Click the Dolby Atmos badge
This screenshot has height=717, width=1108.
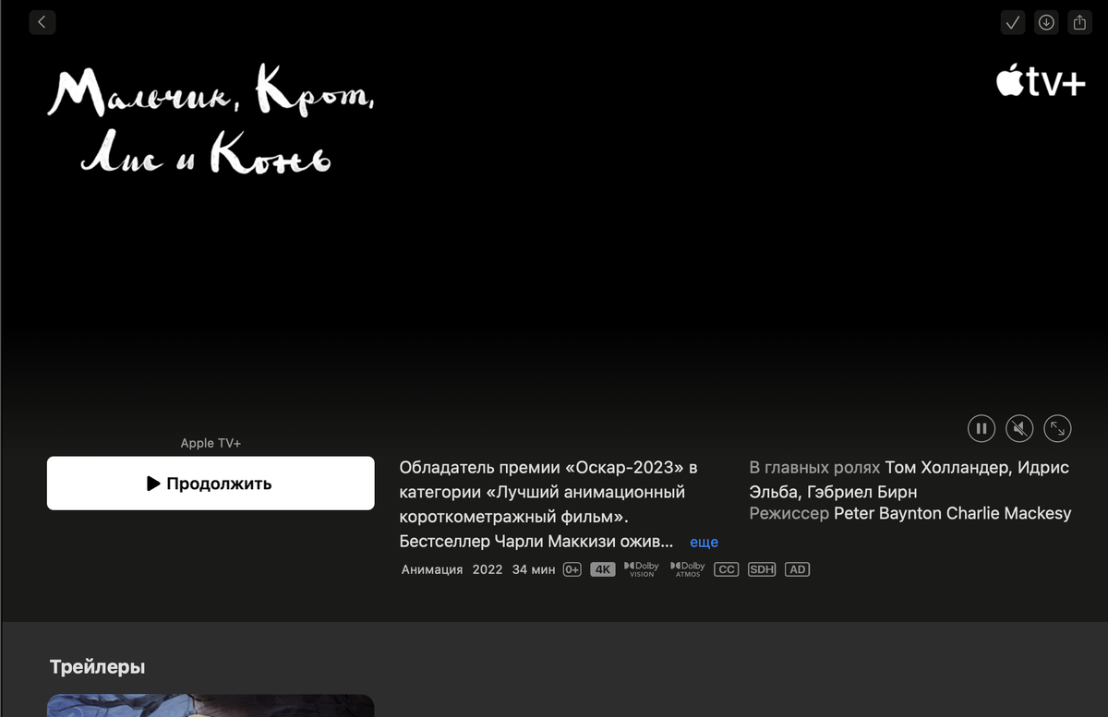[688, 569]
